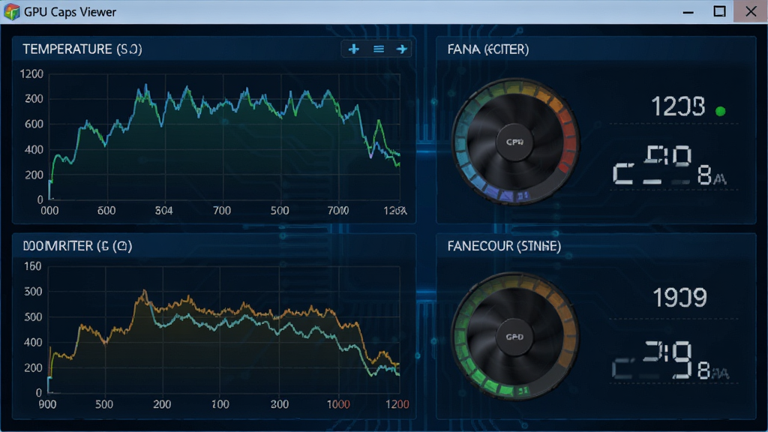
Task: Click the lower fan gauge hub
Action: pyautogui.click(x=514, y=337)
